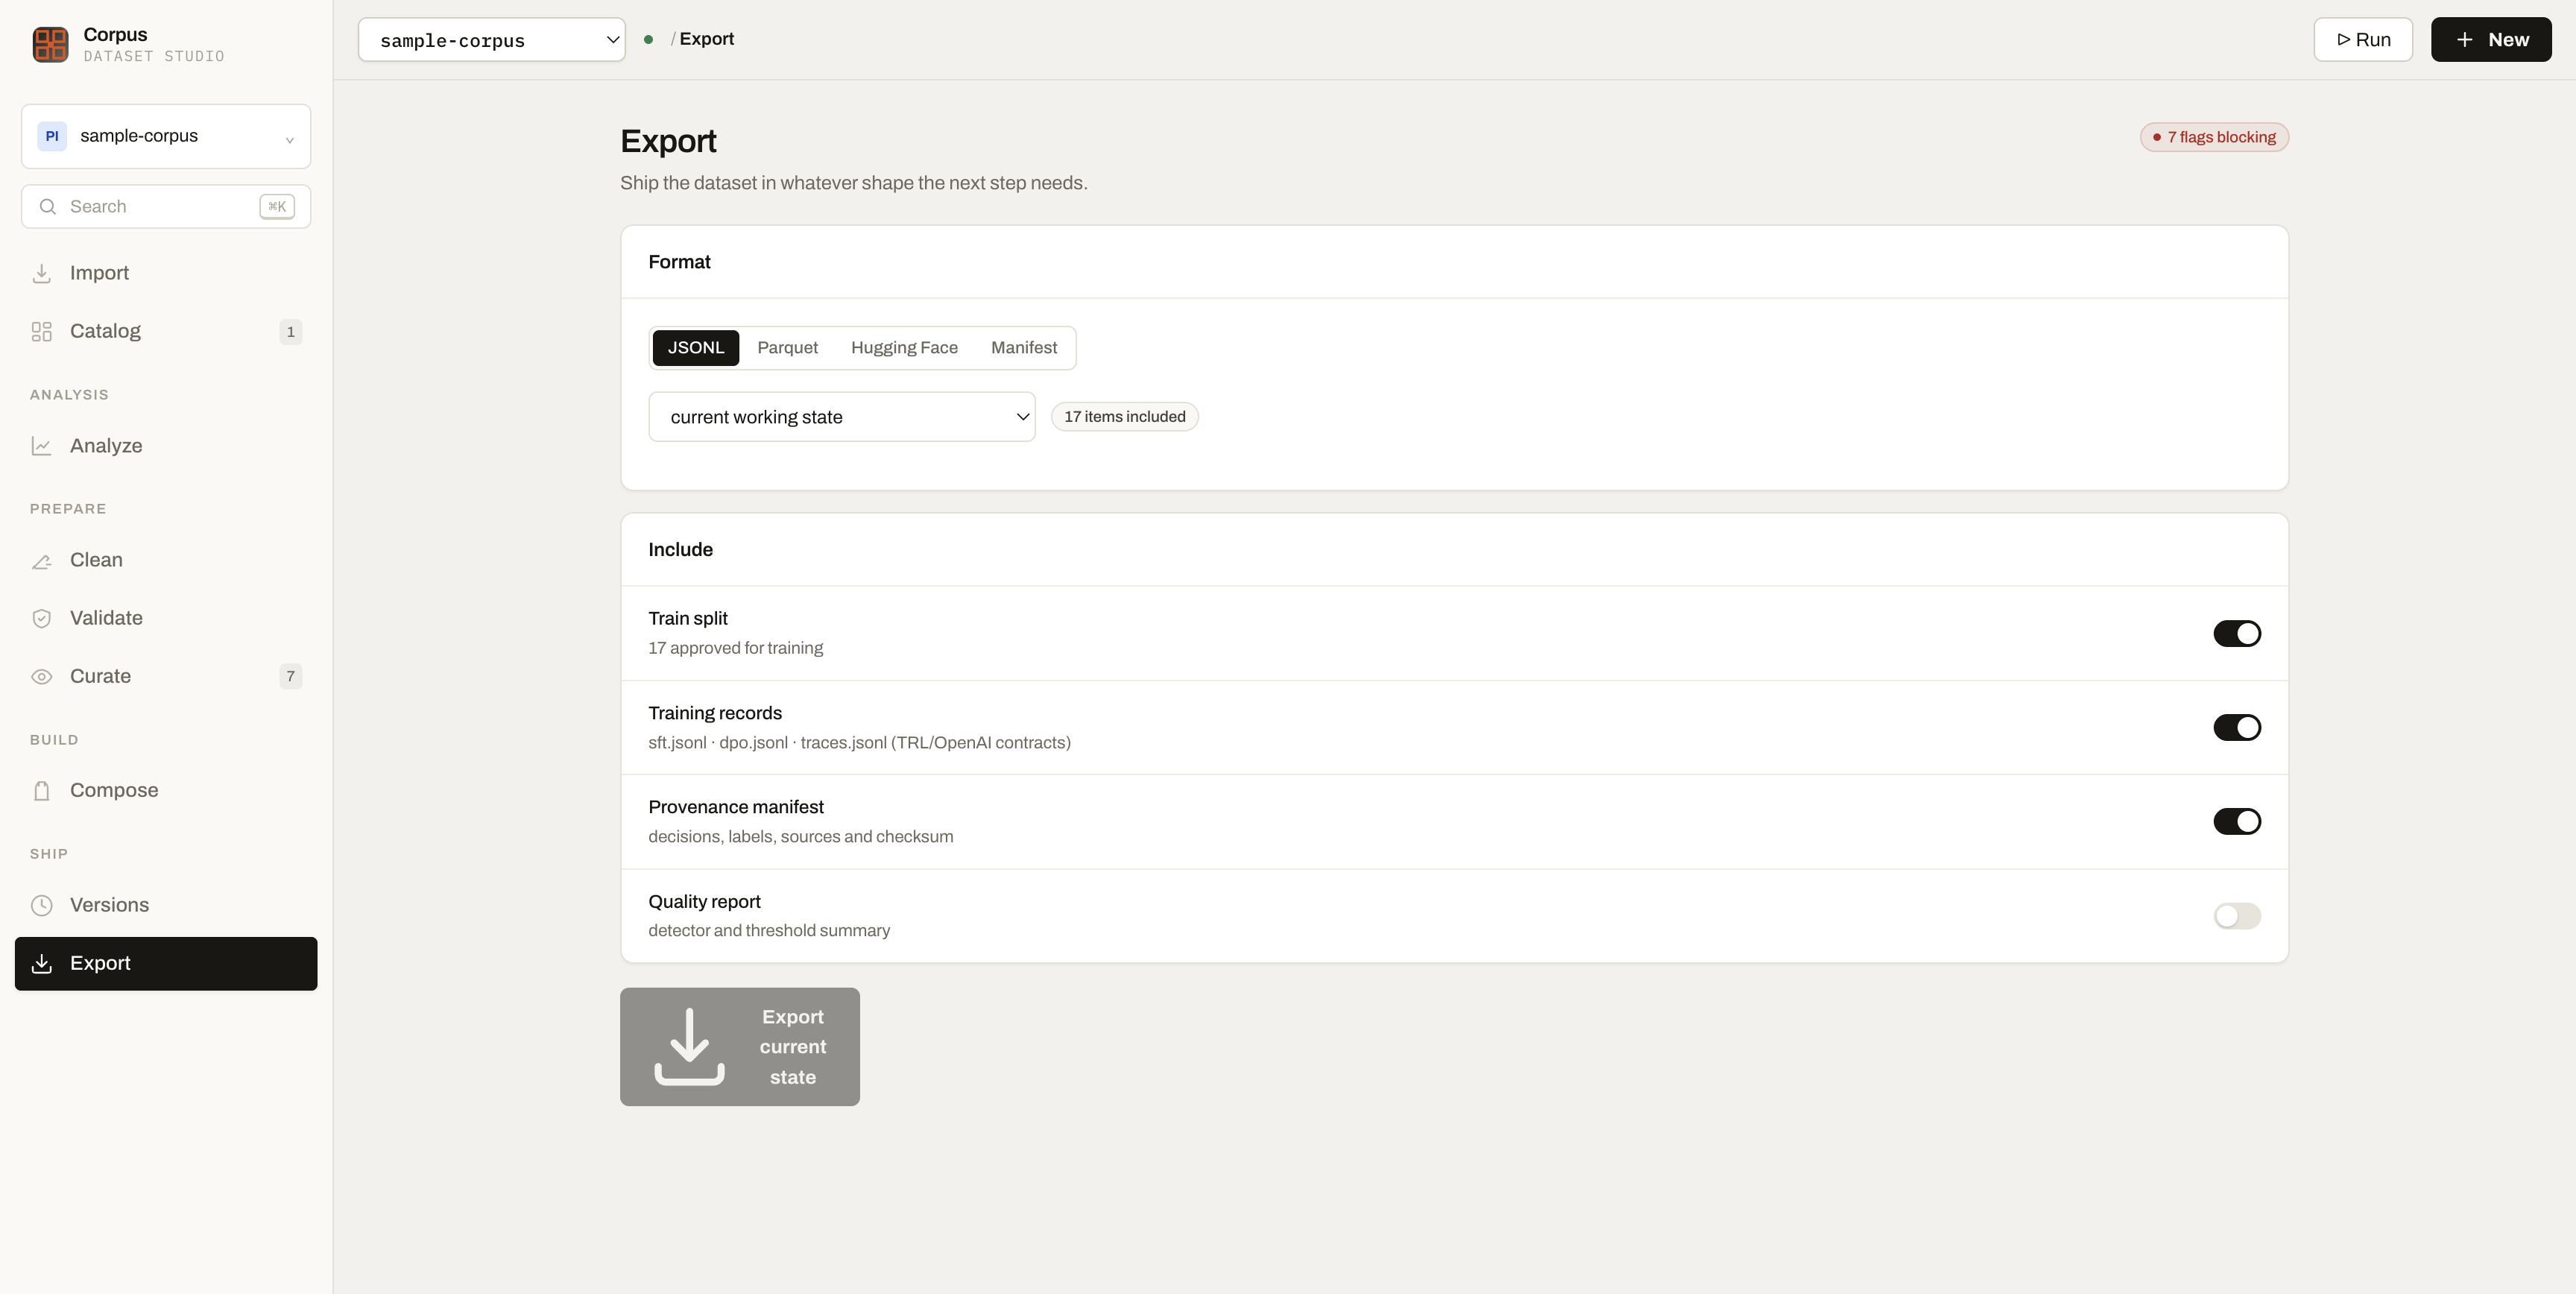Viewport: 2576px width, 1294px height.
Task: Click the DATASET STUDIO subtitle text
Action: coord(154,57)
